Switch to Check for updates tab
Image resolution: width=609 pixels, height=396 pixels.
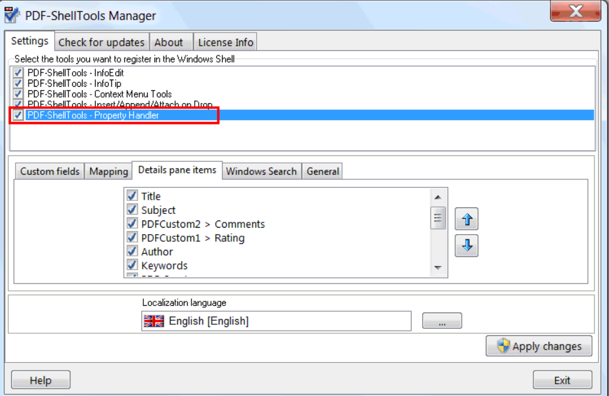tap(102, 42)
